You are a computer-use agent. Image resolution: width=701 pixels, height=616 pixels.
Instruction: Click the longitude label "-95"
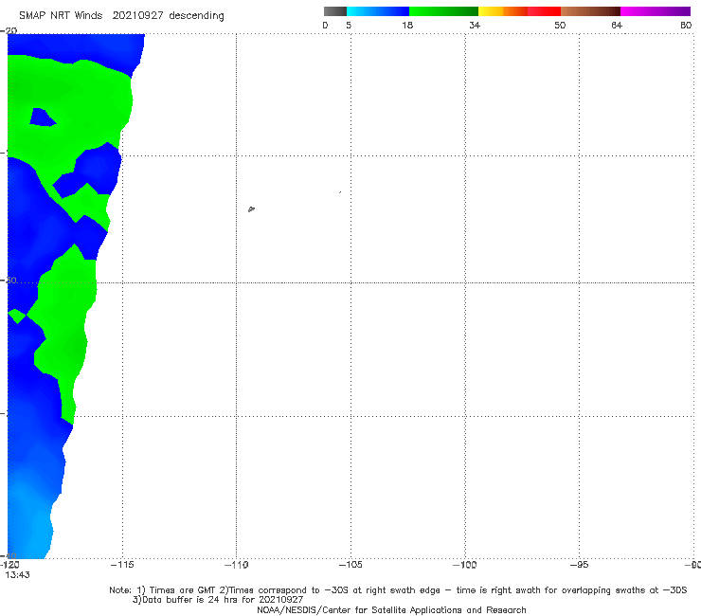[x=579, y=565]
